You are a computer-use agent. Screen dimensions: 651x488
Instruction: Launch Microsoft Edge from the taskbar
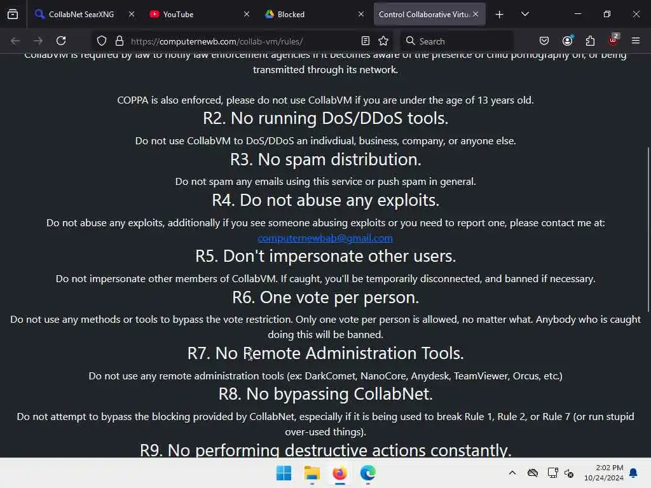click(367, 473)
